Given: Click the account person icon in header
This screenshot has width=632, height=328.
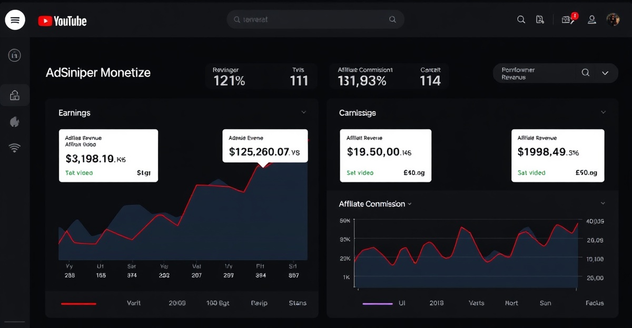Looking at the screenshot, I should pyautogui.click(x=592, y=19).
